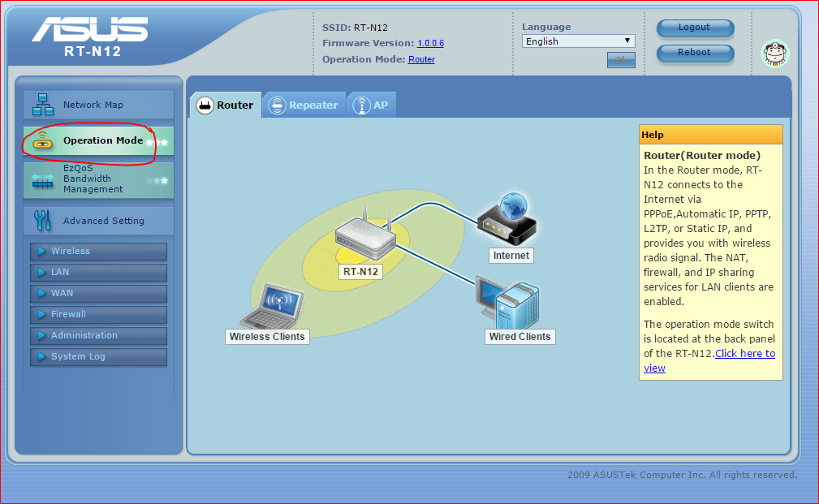Click the monkey mascot icon
The image size is (819, 504).
tap(775, 54)
